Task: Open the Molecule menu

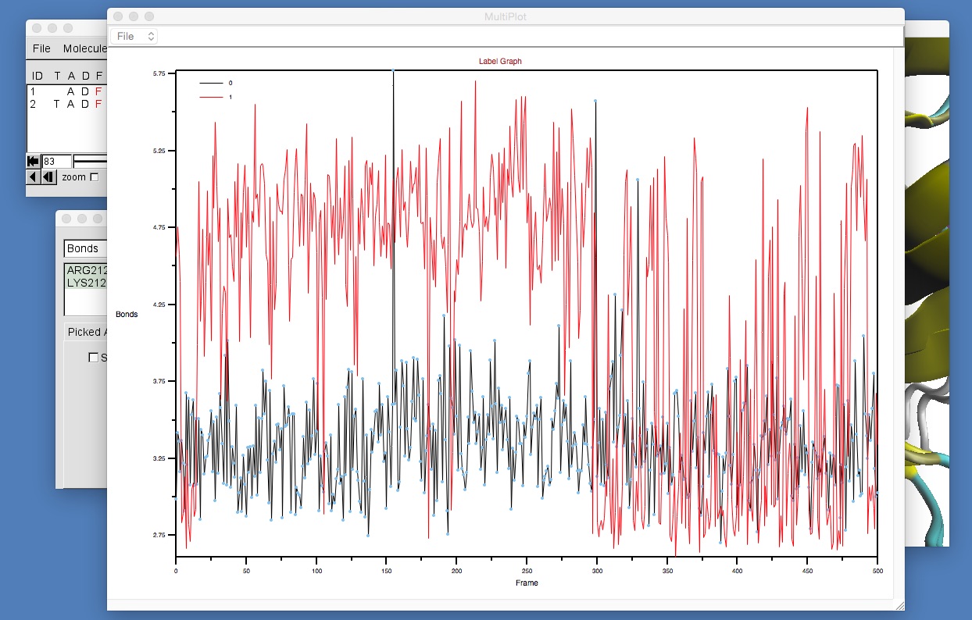Action: tap(84, 48)
